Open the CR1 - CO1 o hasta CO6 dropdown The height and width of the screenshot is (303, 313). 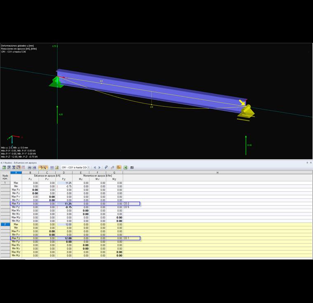(x=89, y=167)
